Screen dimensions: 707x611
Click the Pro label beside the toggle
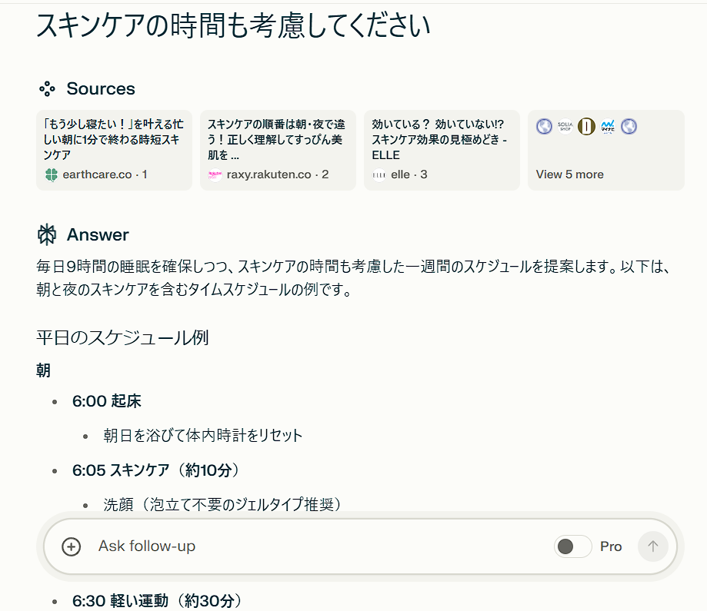(x=611, y=546)
